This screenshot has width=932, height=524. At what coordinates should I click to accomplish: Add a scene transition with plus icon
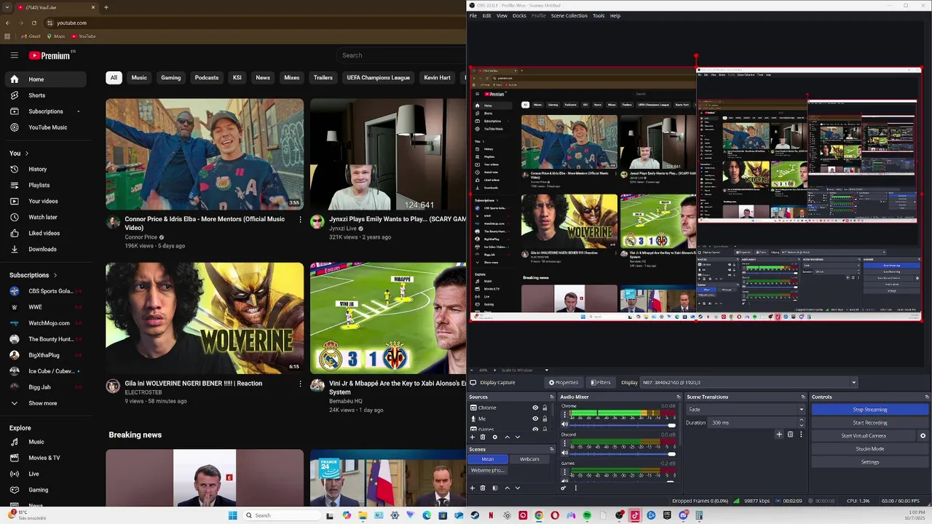pos(779,434)
